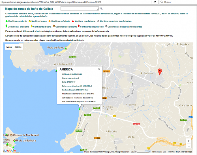This screenshot has width=197, height=155.
Task: Click the red map pin near A Pateira
Action: point(160,72)
